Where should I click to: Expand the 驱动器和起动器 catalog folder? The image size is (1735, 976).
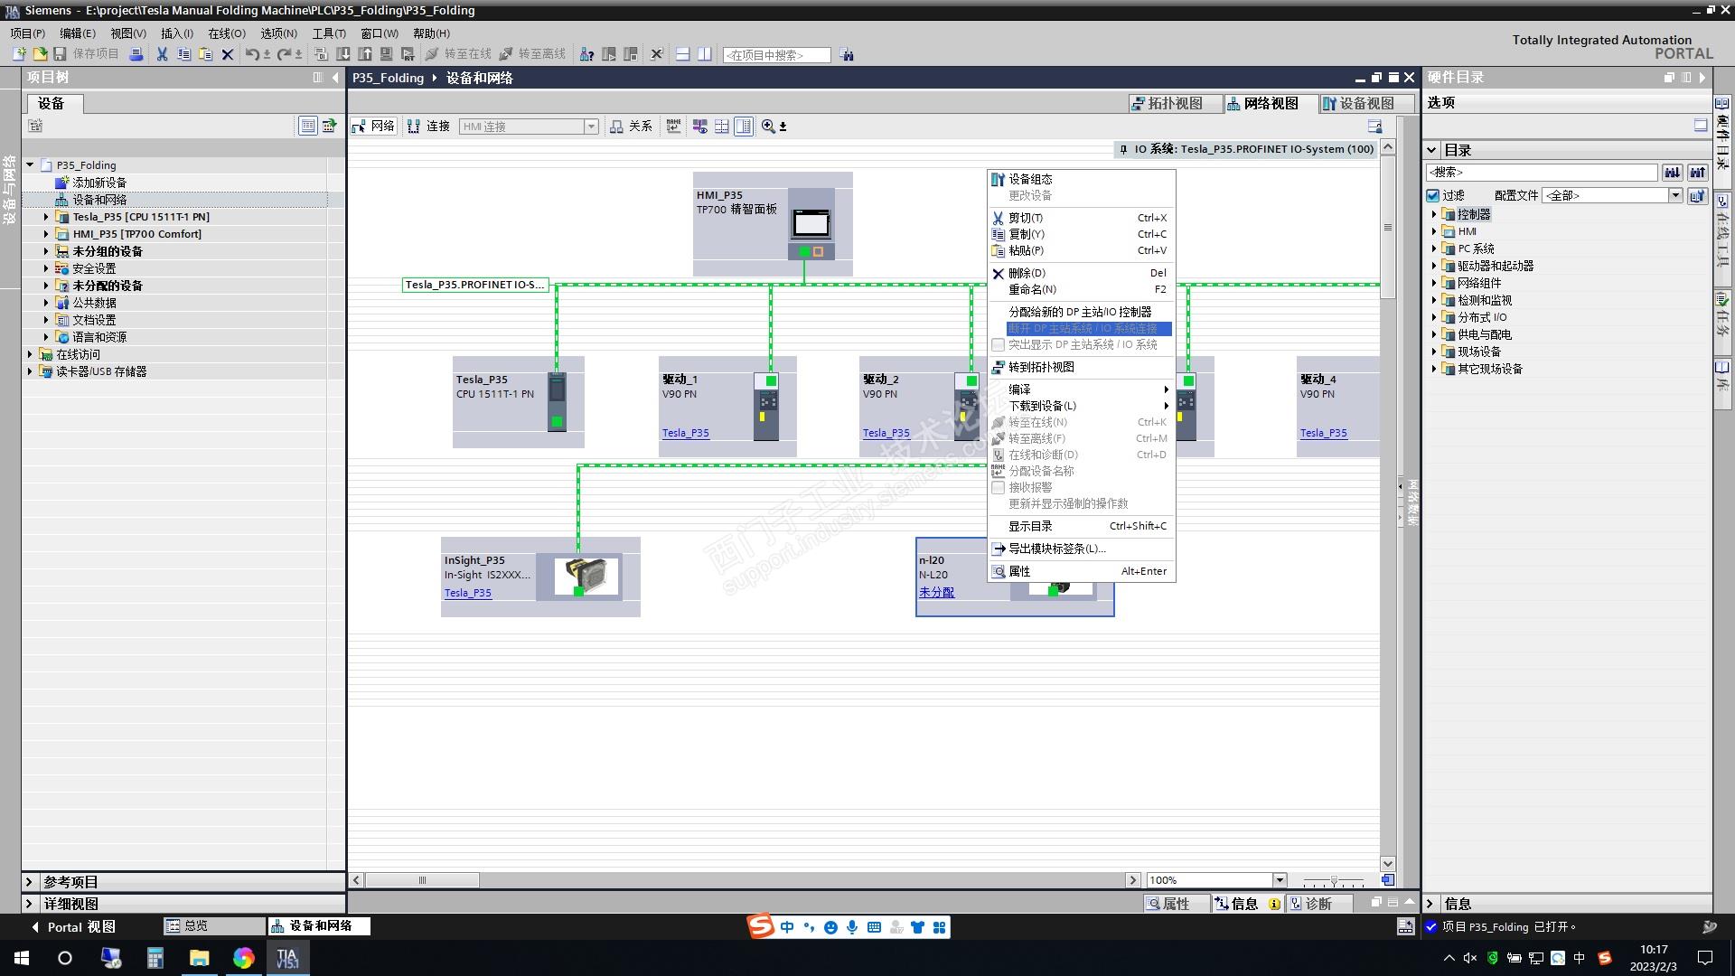[x=1434, y=266]
